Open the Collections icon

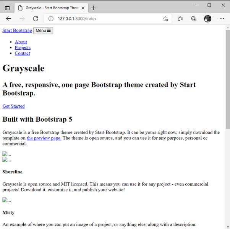tap(194, 19)
